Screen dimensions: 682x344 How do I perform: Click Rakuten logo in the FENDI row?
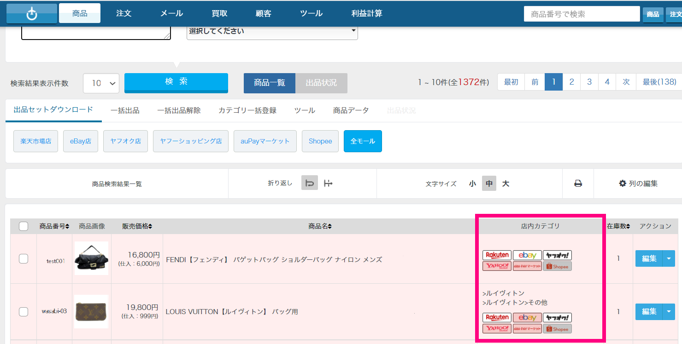click(497, 255)
